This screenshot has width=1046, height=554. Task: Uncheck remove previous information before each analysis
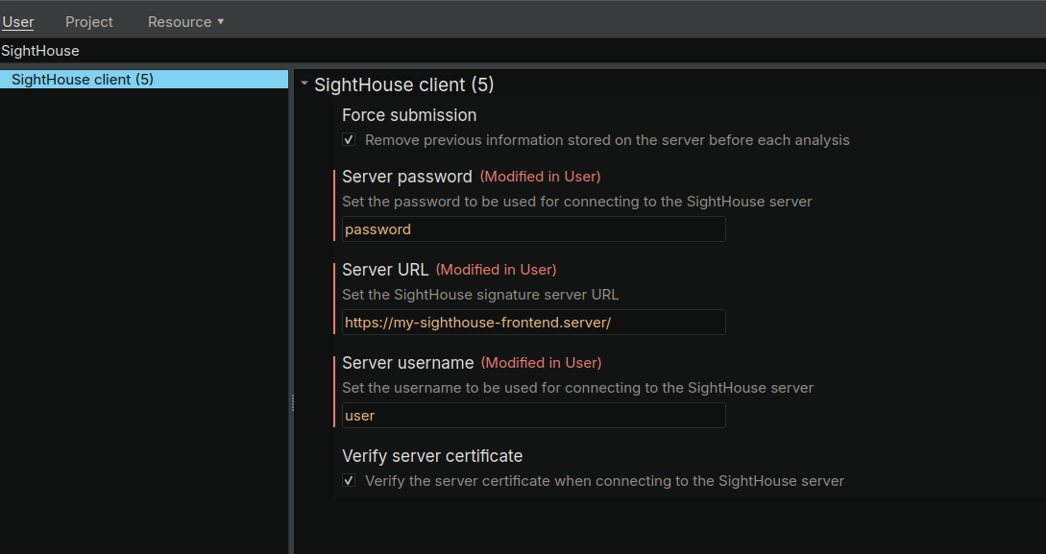(x=349, y=139)
